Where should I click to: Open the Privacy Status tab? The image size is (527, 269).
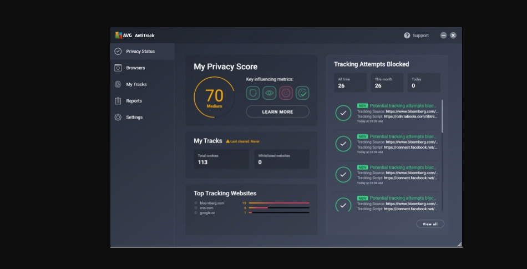pyautogui.click(x=140, y=52)
